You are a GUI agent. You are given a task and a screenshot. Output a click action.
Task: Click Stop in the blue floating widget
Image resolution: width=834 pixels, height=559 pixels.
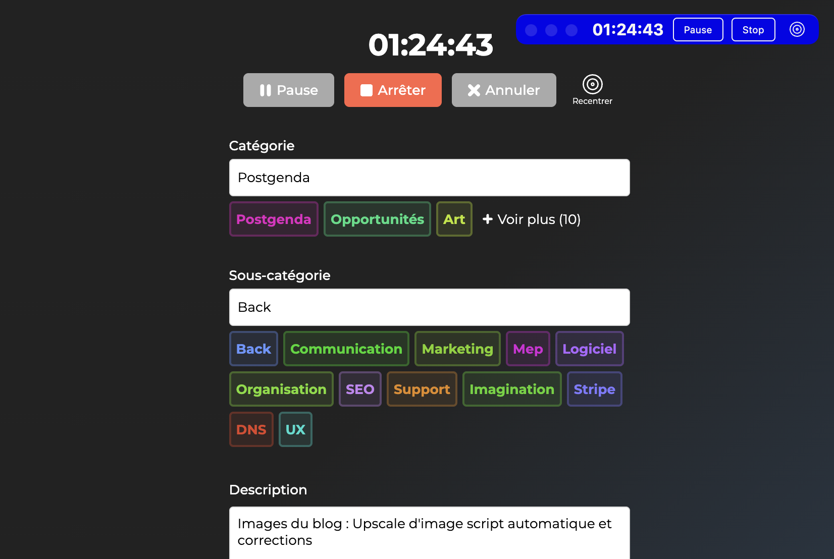(753, 30)
